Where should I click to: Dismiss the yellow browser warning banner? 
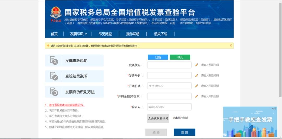tap(231, 45)
